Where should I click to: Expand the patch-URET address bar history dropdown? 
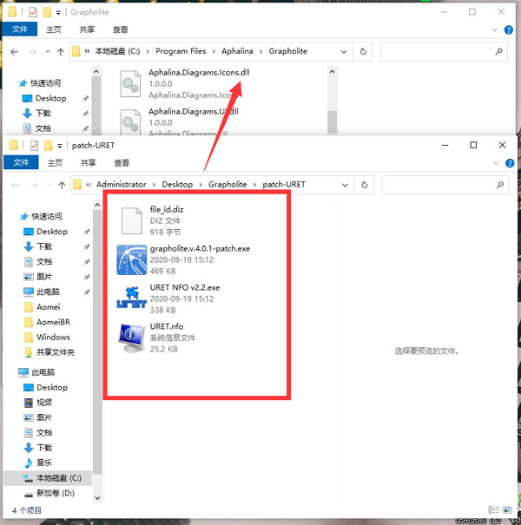click(x=345, y=185)
